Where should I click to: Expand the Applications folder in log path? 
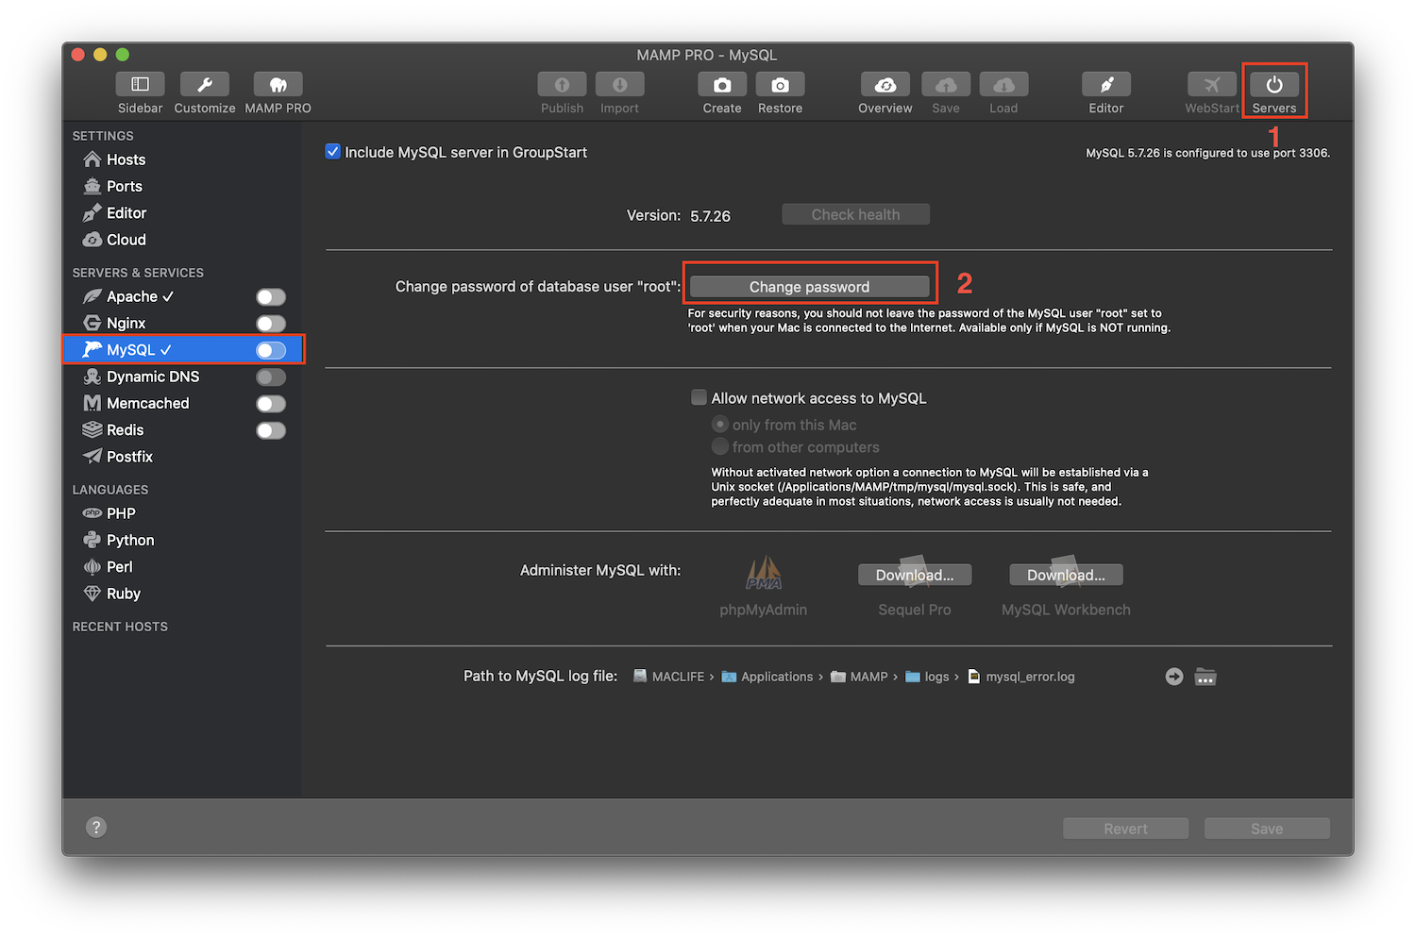(776, 677)
